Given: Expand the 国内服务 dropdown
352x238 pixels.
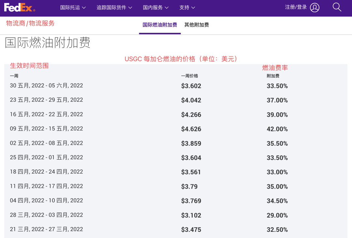Looking at the screenshot, I should tap(156, 7).
